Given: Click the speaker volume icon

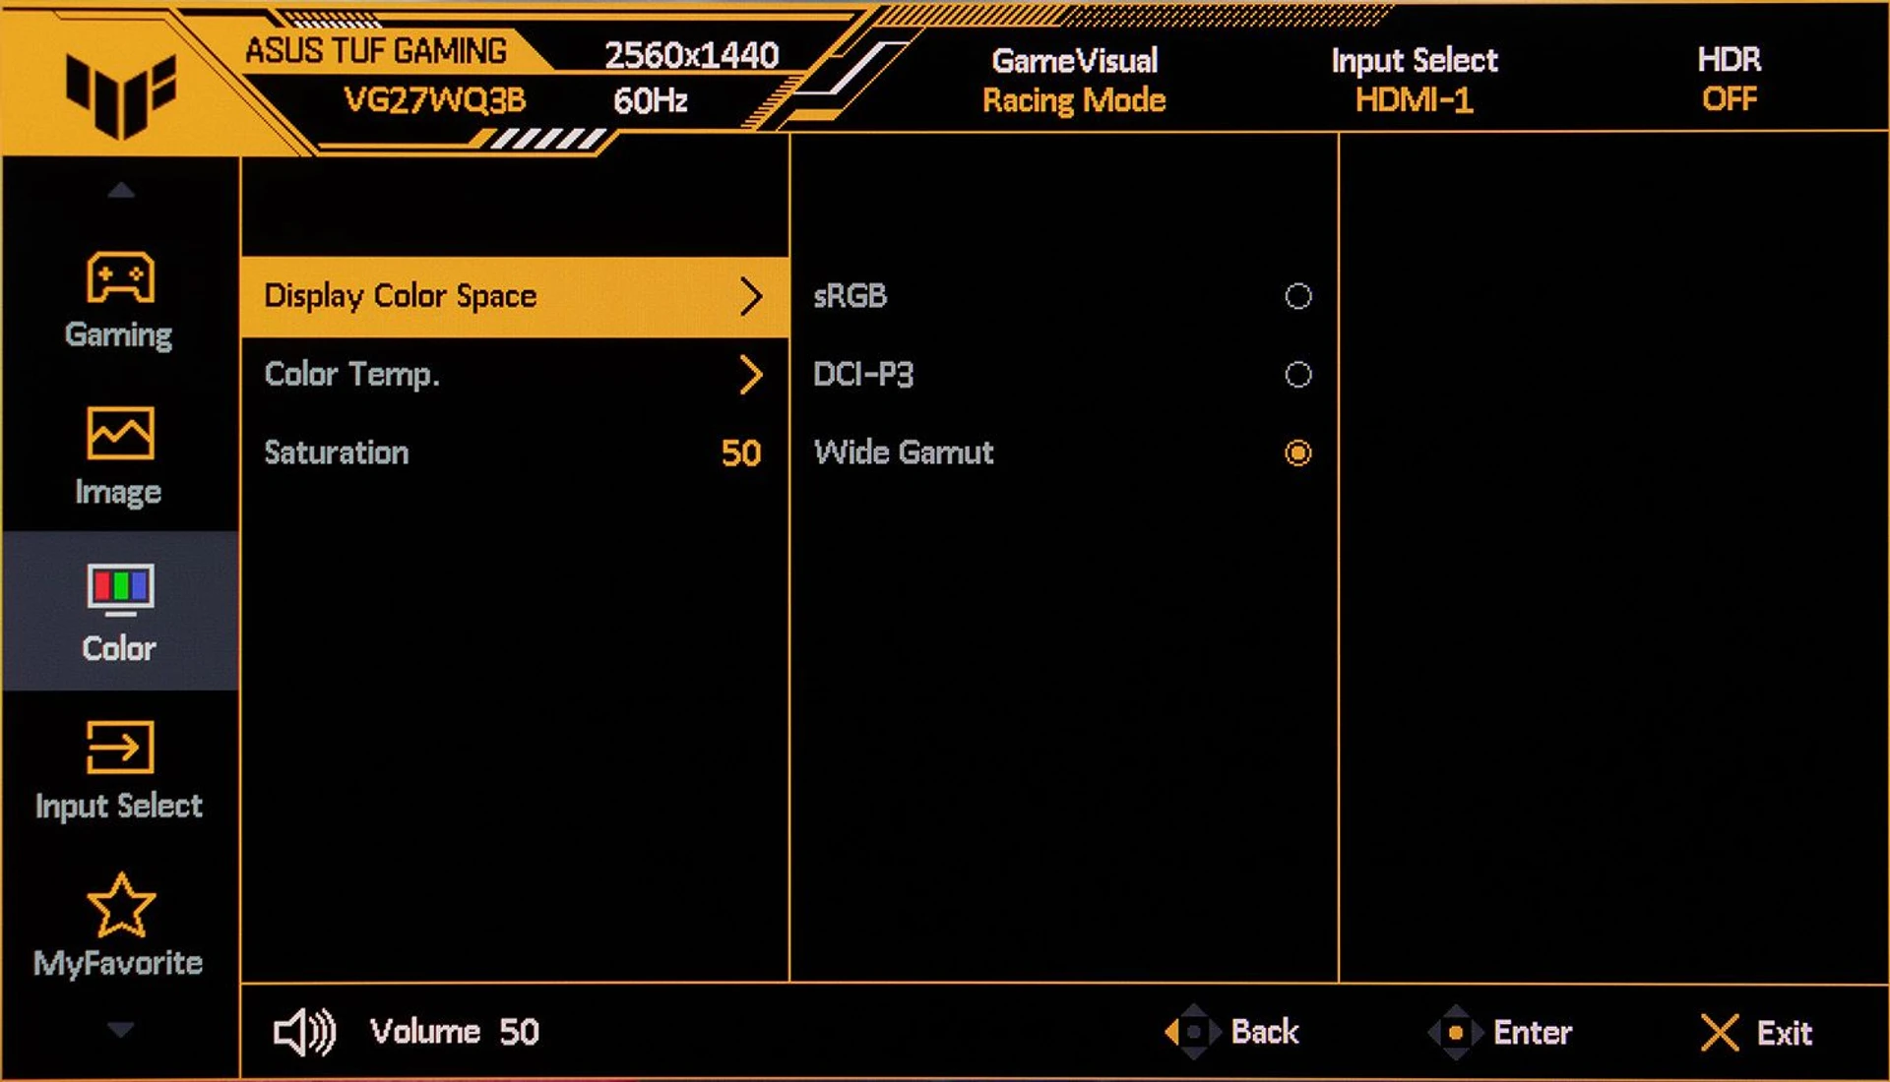Looking at the screenshot, I should (304, 1032).
